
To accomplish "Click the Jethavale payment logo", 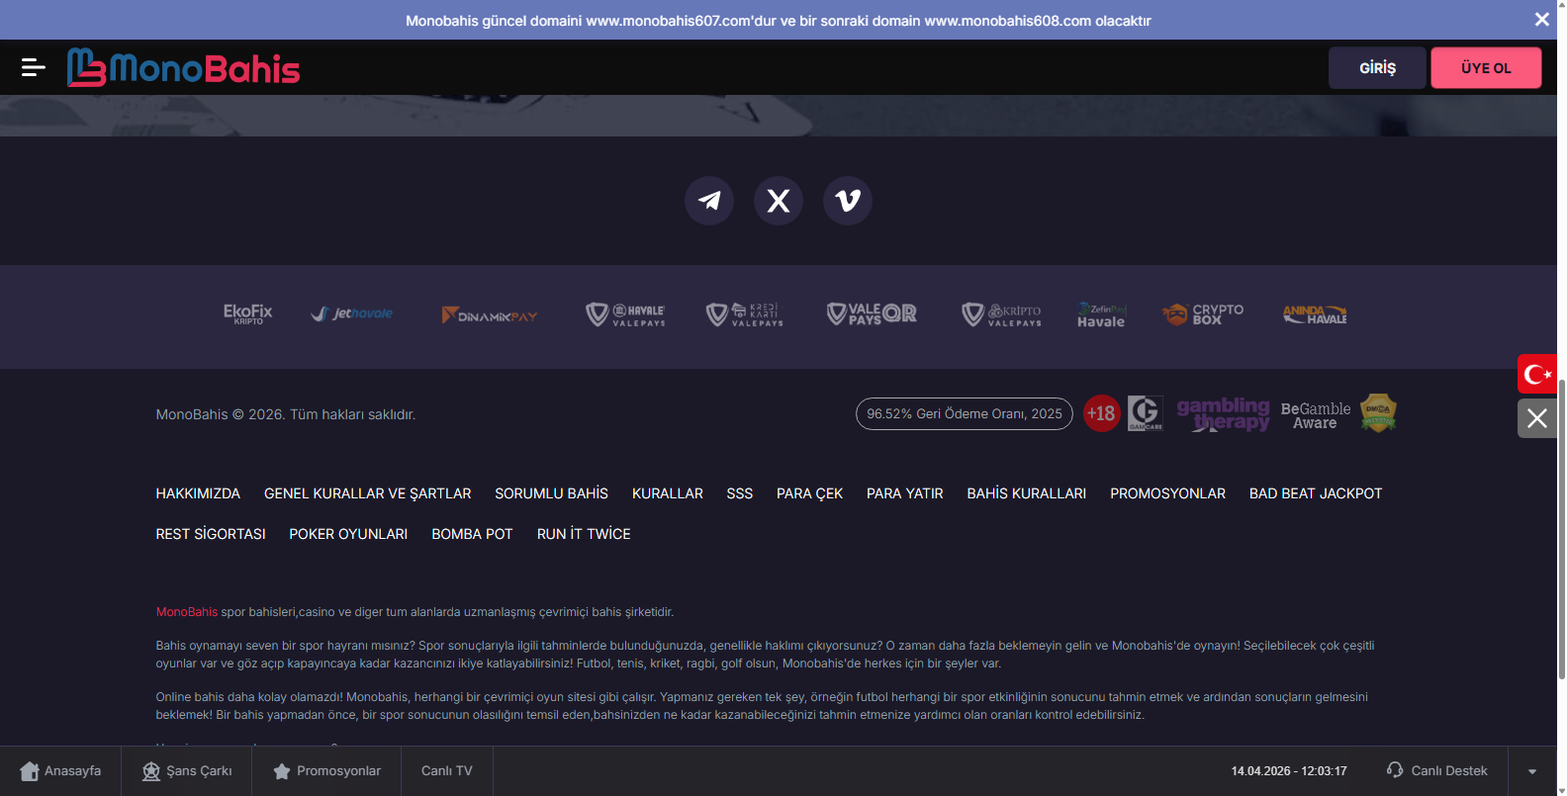I will 352,314.
